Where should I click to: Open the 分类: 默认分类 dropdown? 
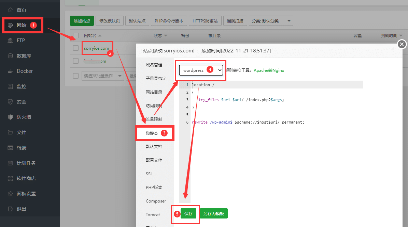271,21
